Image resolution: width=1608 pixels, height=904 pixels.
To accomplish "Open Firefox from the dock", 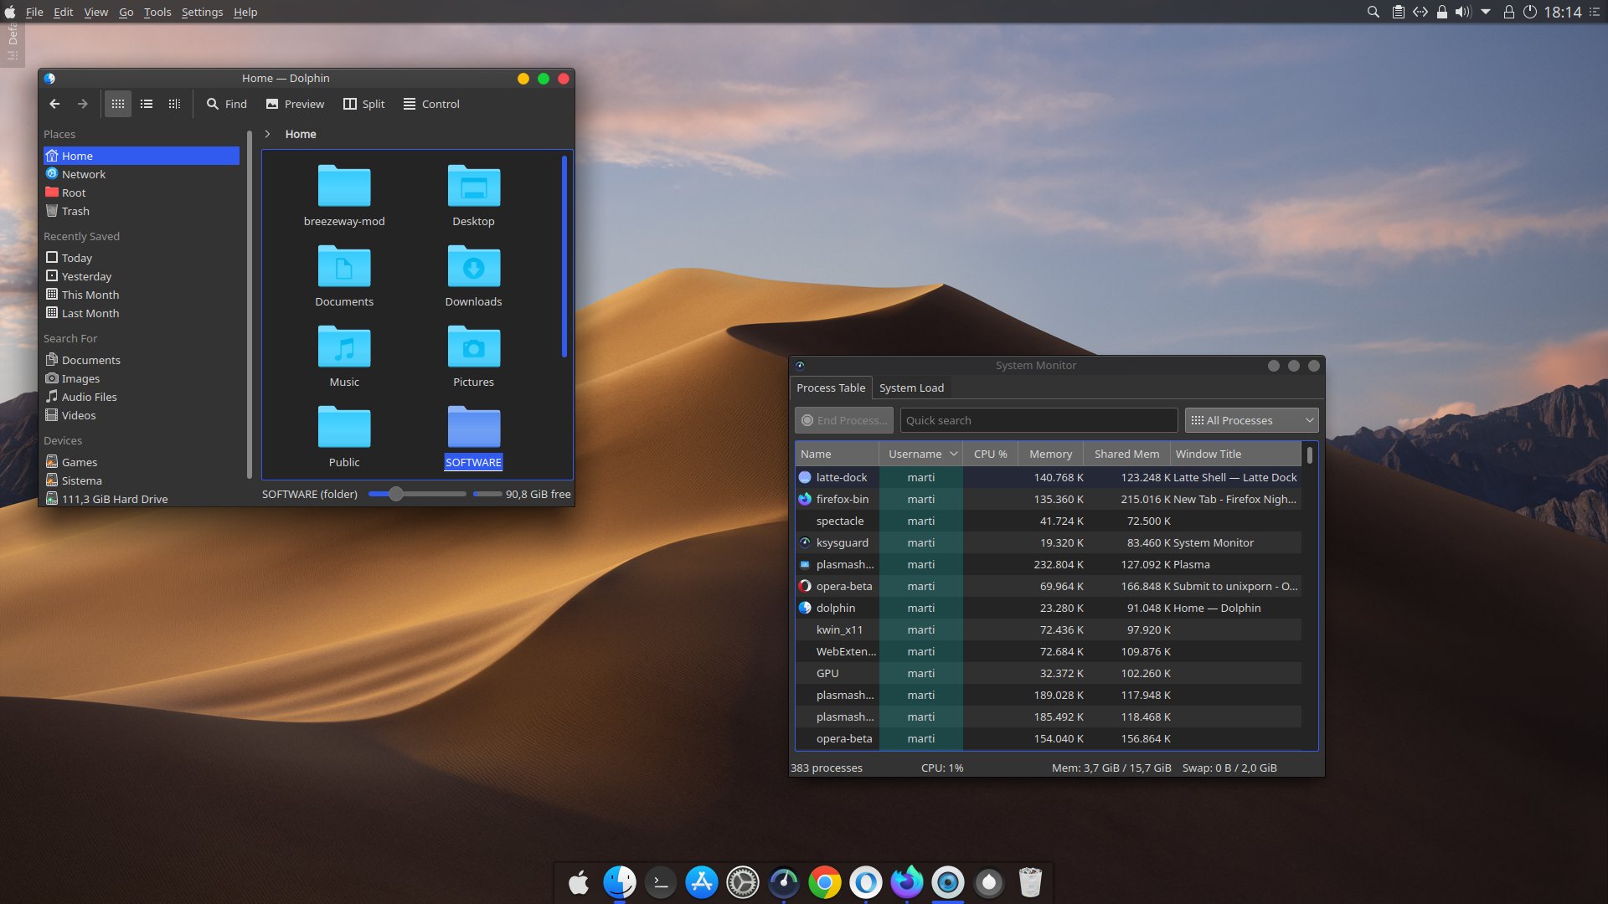I will click(x=907, y=881).
